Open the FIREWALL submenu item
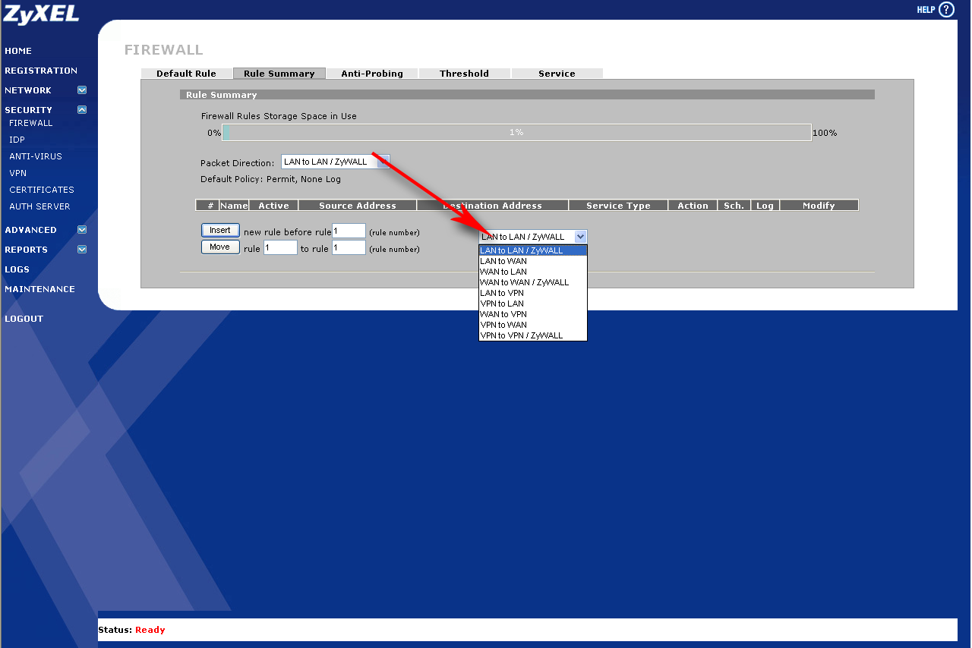Screen dimensions: 972x648 coord(31,123)
